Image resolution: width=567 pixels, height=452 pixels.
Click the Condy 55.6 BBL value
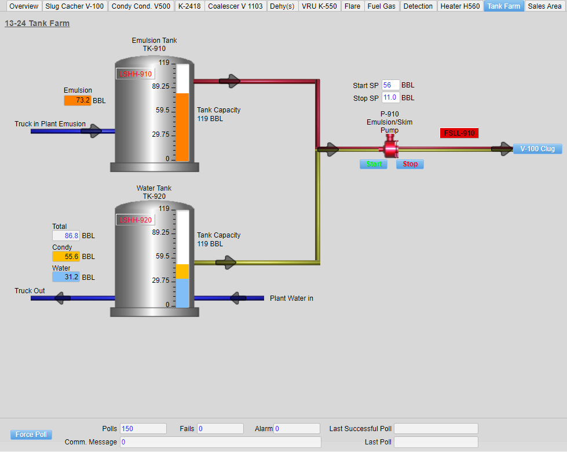66,256
